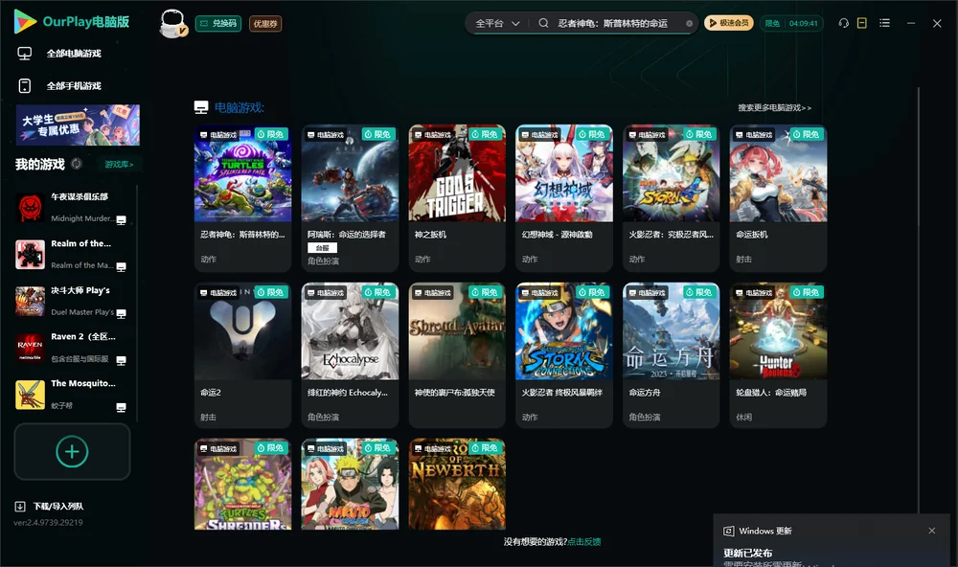Open the 优惠券 coupon button
This screenshot has height=567, width=958.
coord(265,24)
